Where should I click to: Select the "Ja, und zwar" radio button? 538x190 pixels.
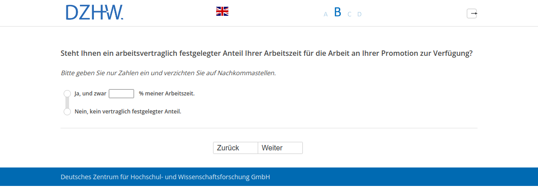click(67, 94)
